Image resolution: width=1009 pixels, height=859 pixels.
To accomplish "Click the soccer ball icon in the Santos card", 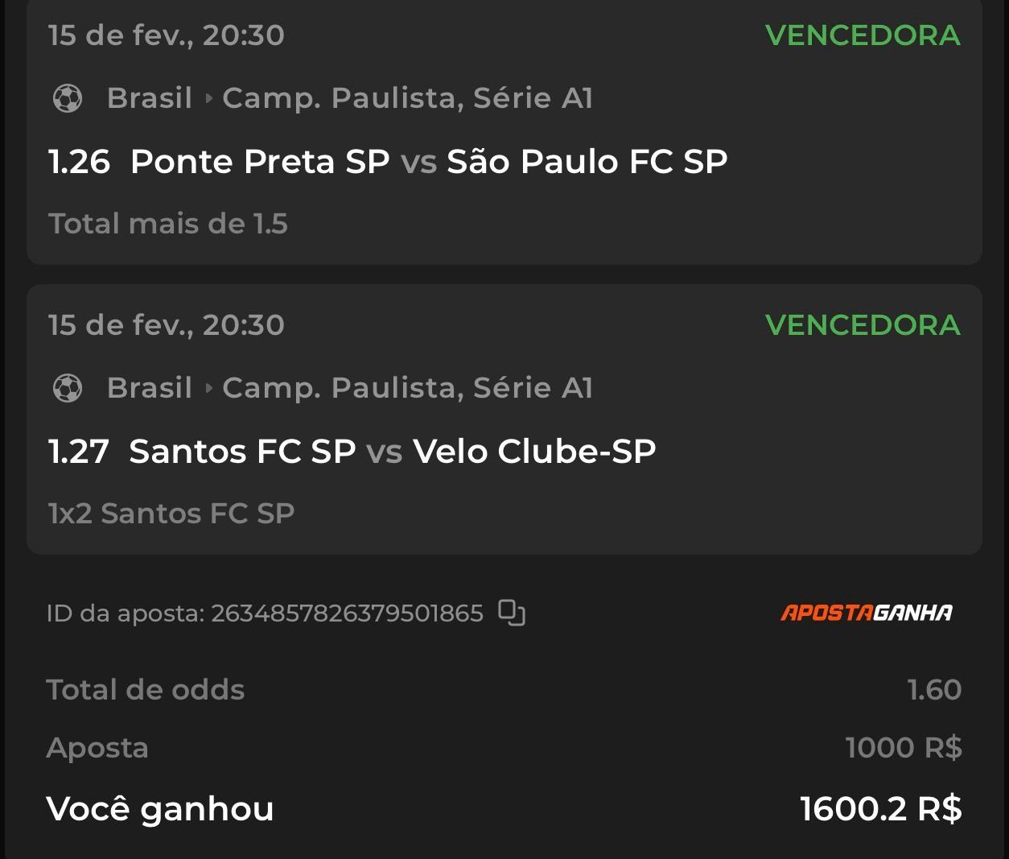I will (x=68, y=388).
